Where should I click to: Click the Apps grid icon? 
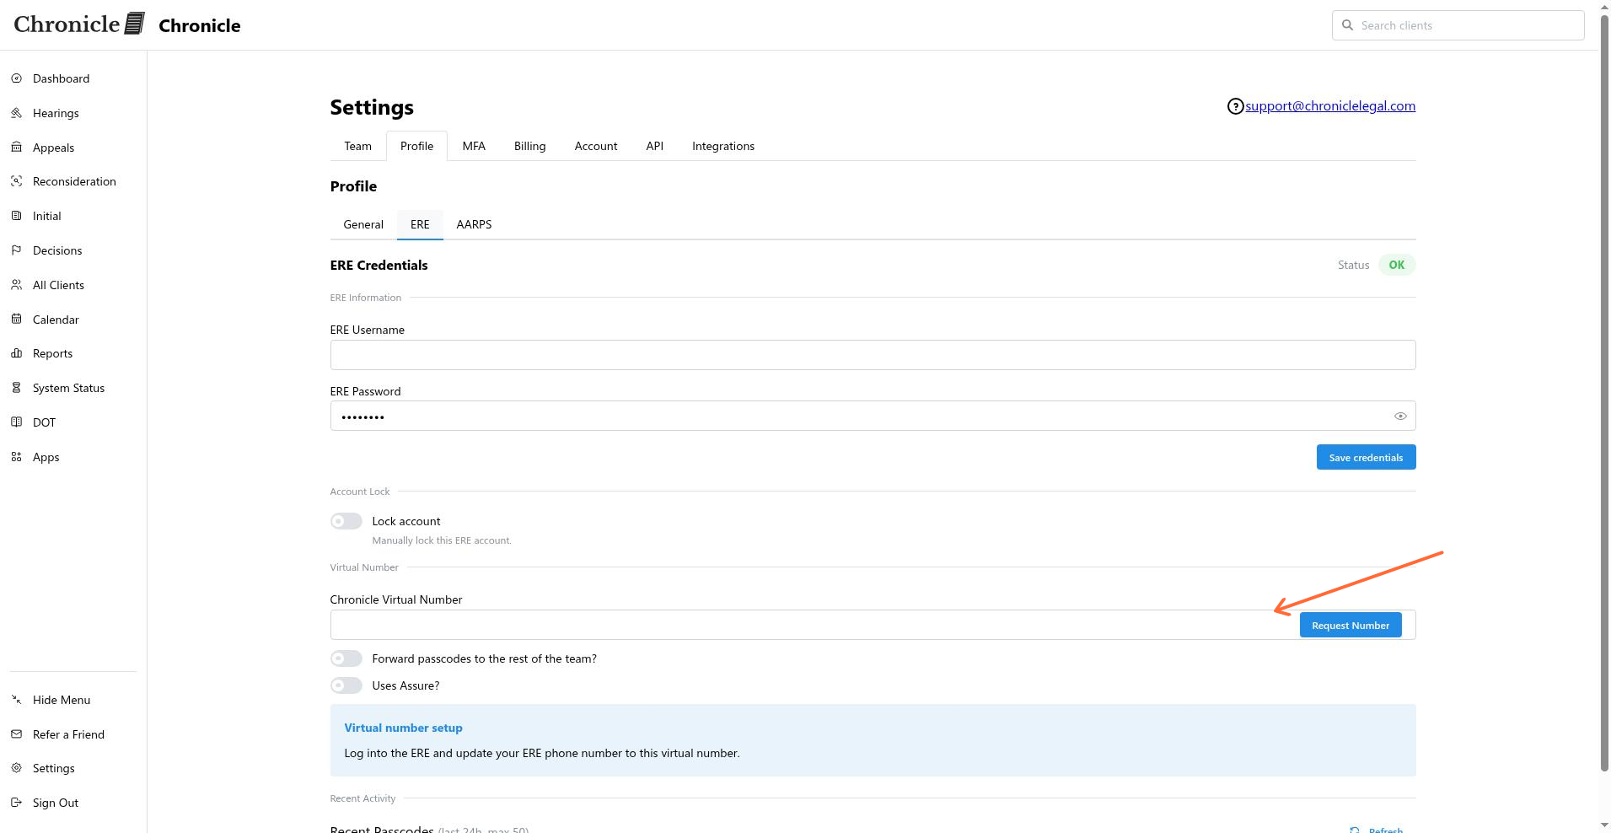pyautogui.click(x=16, y=457)
